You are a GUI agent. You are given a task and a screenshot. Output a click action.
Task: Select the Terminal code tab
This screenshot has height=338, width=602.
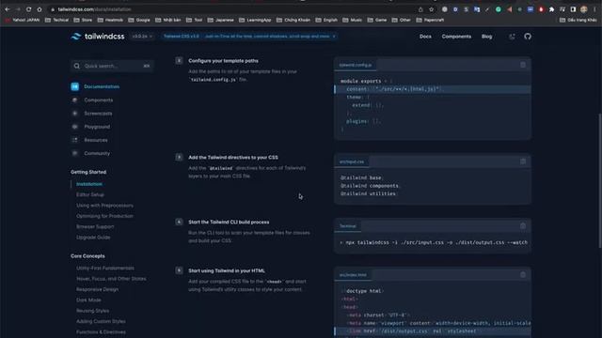[348, 226]
